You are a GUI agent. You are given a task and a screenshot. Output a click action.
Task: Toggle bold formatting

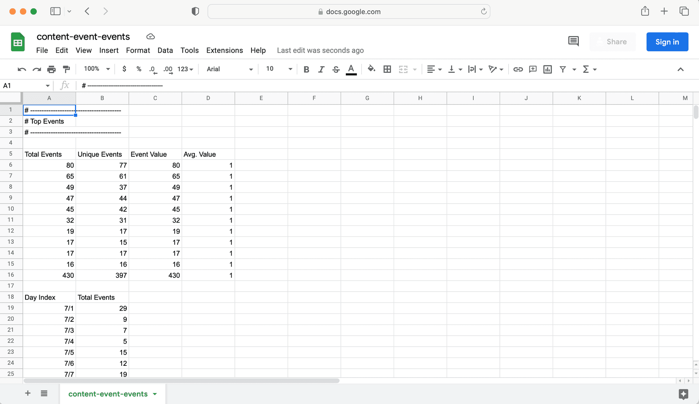pos(306,69)
